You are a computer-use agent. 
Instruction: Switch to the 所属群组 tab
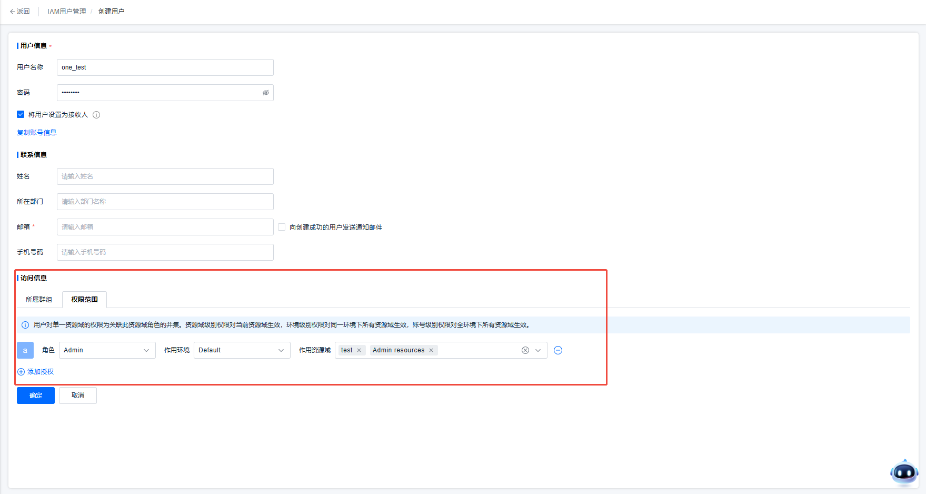click(x=39, y=300)
